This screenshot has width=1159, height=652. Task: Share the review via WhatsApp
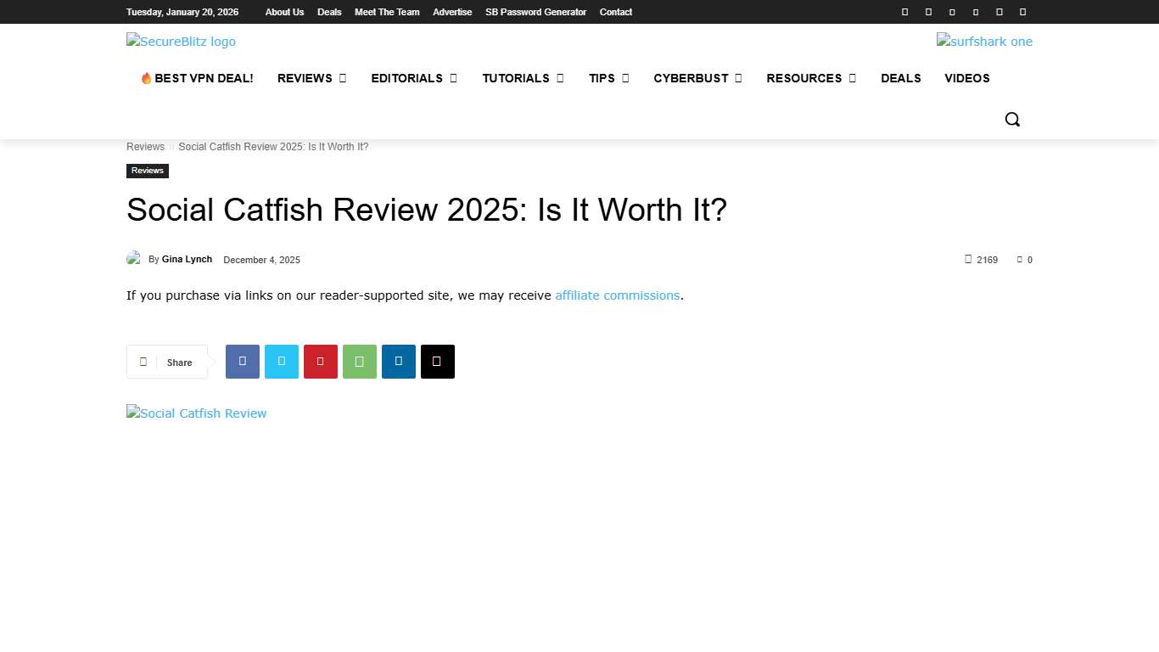click(x=359, y=362)
